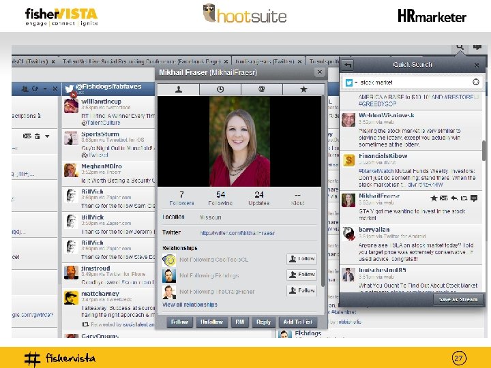Screen dimensions: 491x368
Task: Click @TalentCulture mention in williamtincup tweet
Action: point(101,123)
